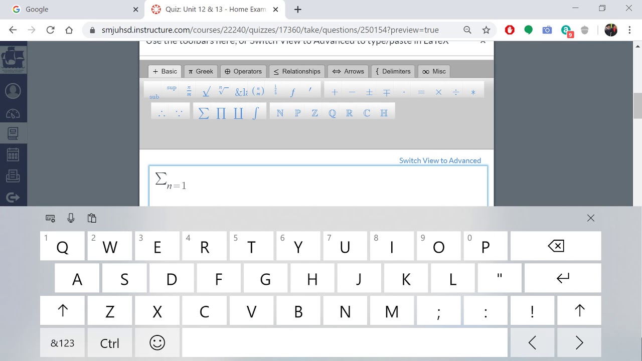Insert the binomial coefficient symbol
The image size is (642, 361).
(258, 92)
